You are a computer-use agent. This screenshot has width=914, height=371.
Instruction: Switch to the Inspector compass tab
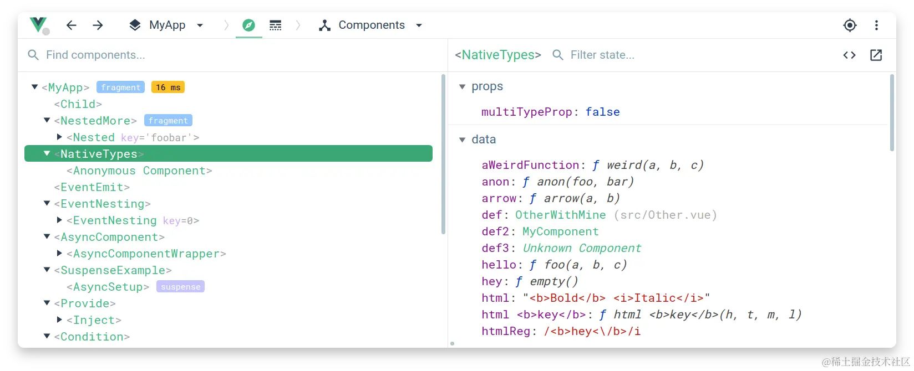coord(248,25)
